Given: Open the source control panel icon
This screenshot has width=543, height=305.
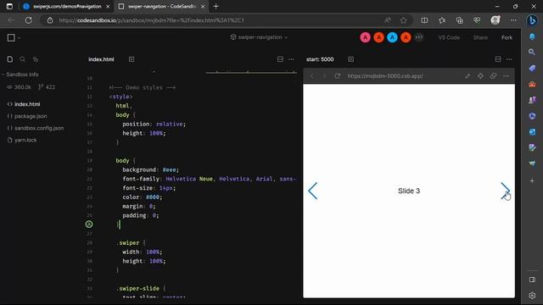Looking at the screenshot, I should [36, 59].
